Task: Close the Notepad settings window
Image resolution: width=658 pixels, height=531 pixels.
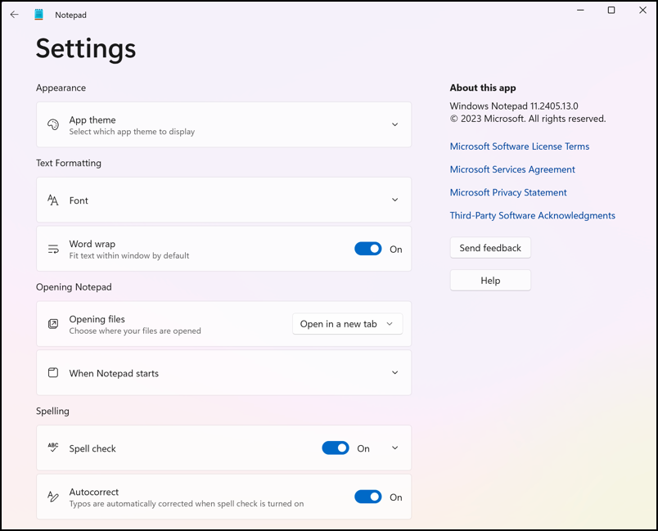Action: [642, 10]
